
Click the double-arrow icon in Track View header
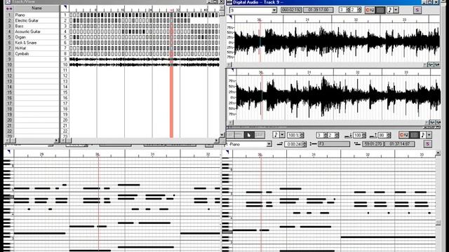(9, 8)
